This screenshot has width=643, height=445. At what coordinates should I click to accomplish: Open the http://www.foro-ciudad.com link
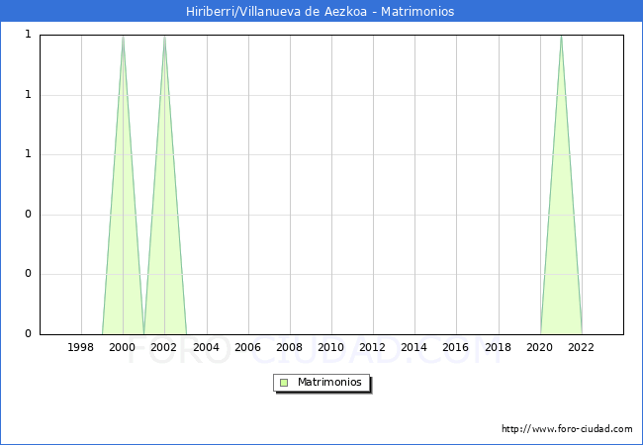567,429
